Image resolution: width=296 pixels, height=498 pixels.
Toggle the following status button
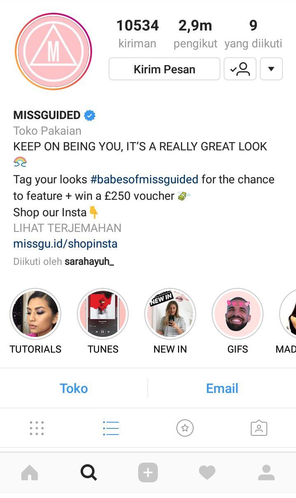240,69
